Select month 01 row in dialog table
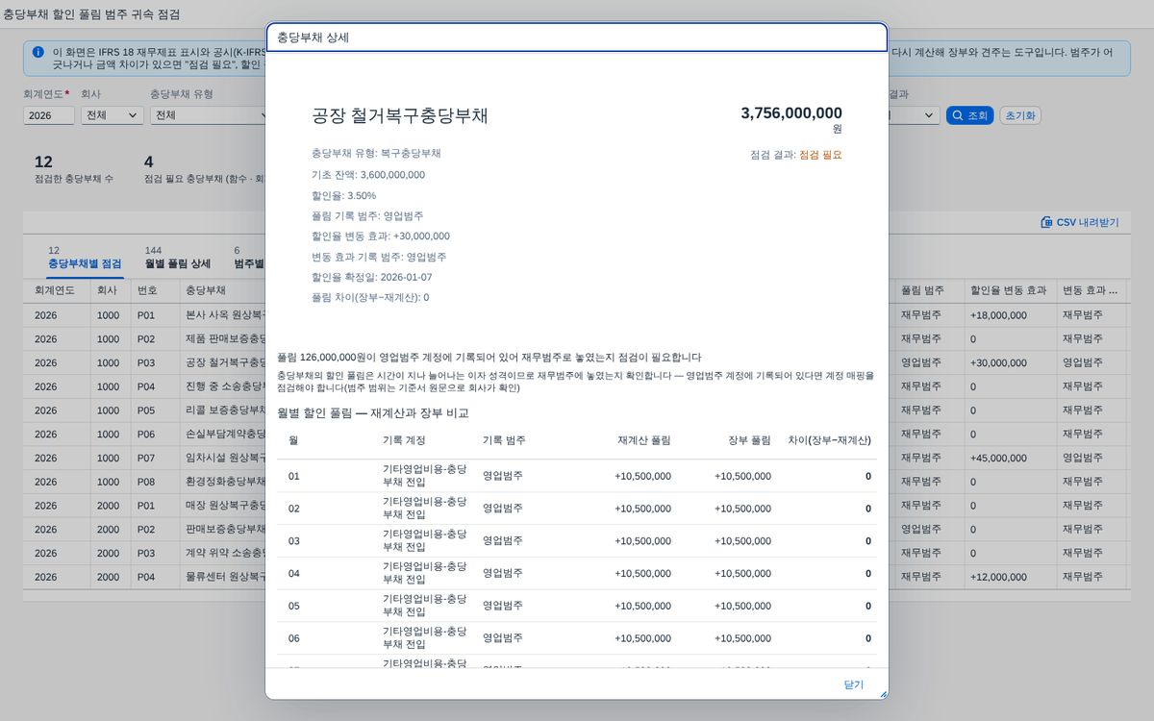 pos(576,476)
